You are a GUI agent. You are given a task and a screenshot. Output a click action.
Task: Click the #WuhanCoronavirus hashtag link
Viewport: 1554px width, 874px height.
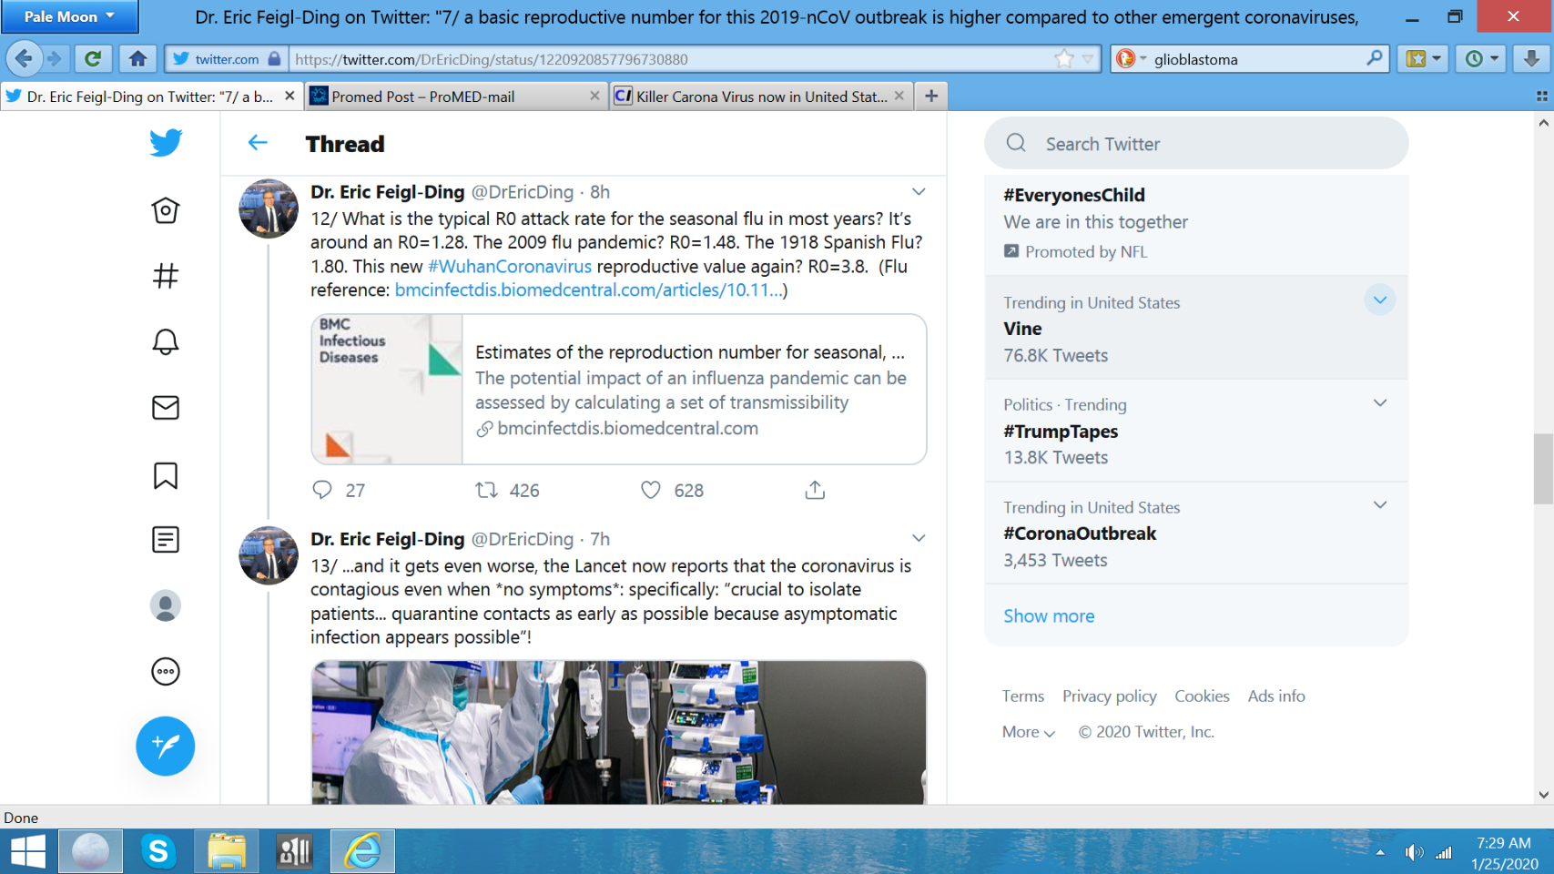tap(509, 267)
